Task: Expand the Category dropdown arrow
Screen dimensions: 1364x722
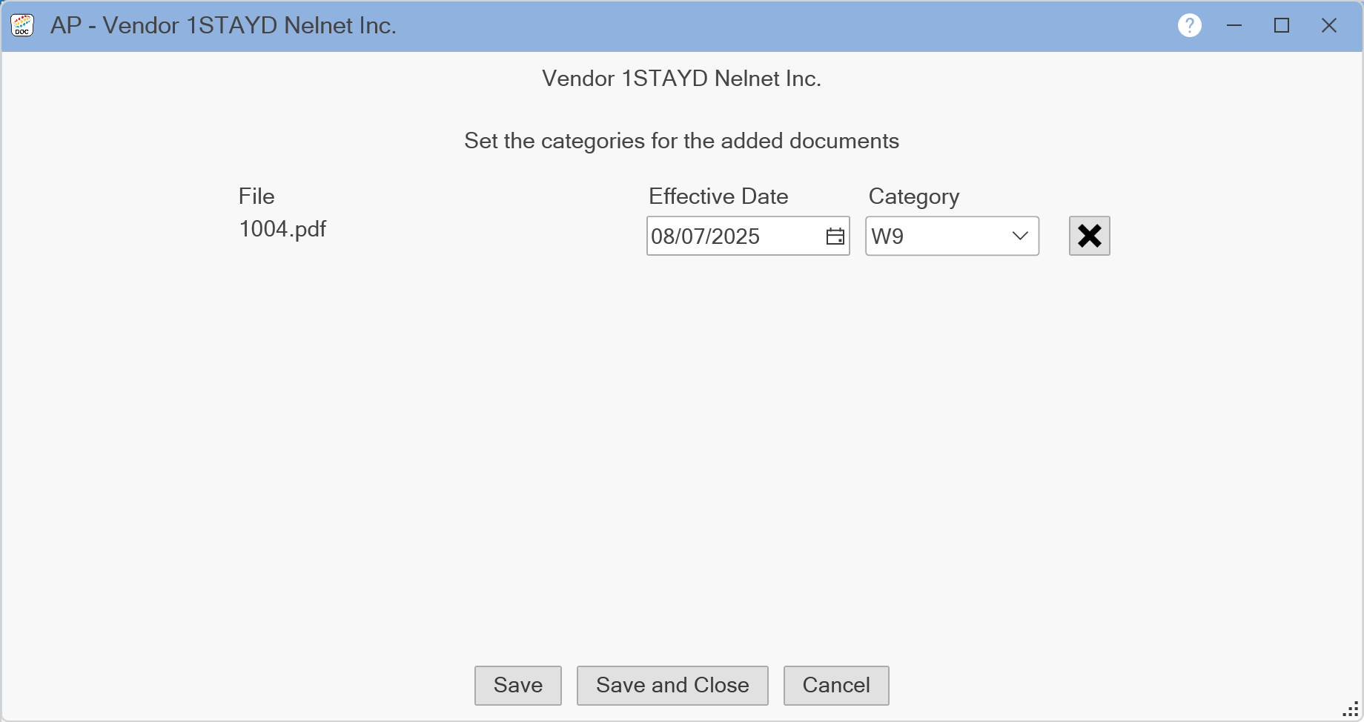Action: (x=1020, y=236)
